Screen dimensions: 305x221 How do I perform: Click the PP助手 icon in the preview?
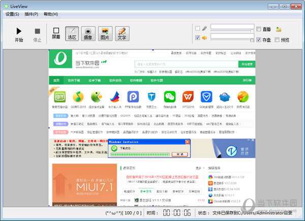133,97
